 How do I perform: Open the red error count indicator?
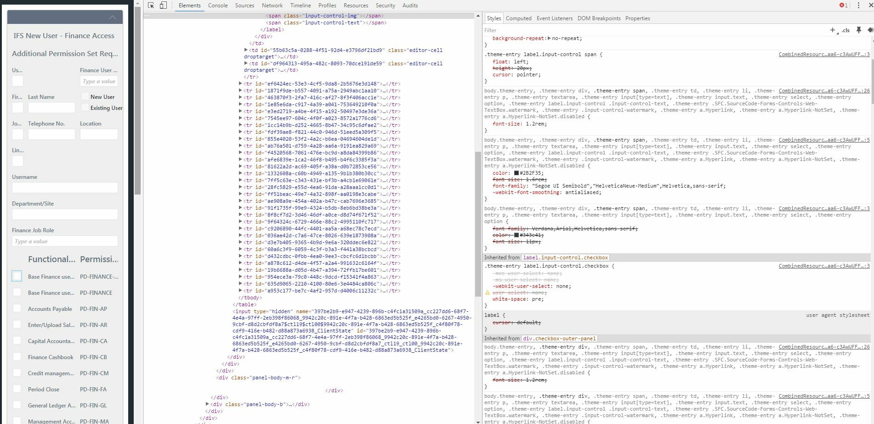(844, 6)
